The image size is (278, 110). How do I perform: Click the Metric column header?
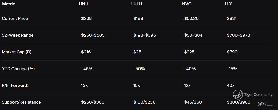pyautogui.click(x=9, y=4)
